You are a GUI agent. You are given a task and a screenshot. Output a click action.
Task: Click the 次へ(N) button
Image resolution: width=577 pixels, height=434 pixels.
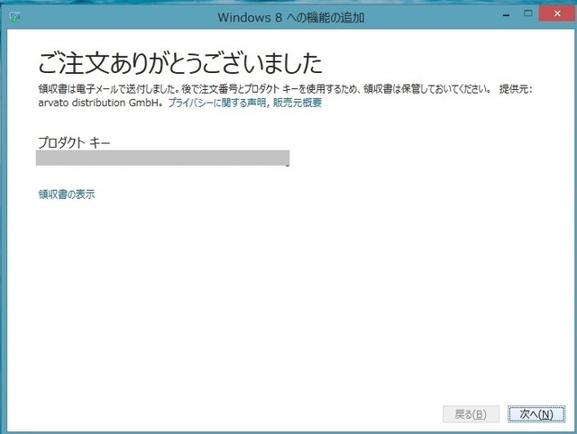(536, 414)
